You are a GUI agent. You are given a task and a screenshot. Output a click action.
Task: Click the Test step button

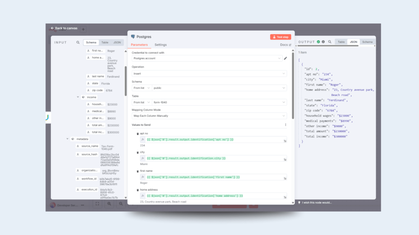[x=280, y=37]
